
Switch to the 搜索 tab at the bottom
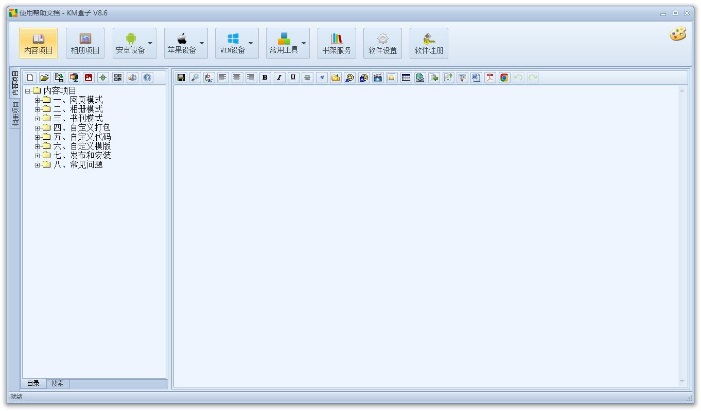pyautogui.click(x=58, y=384)
